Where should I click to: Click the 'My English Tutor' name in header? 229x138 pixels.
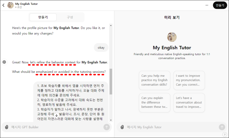tap(26, 4)
